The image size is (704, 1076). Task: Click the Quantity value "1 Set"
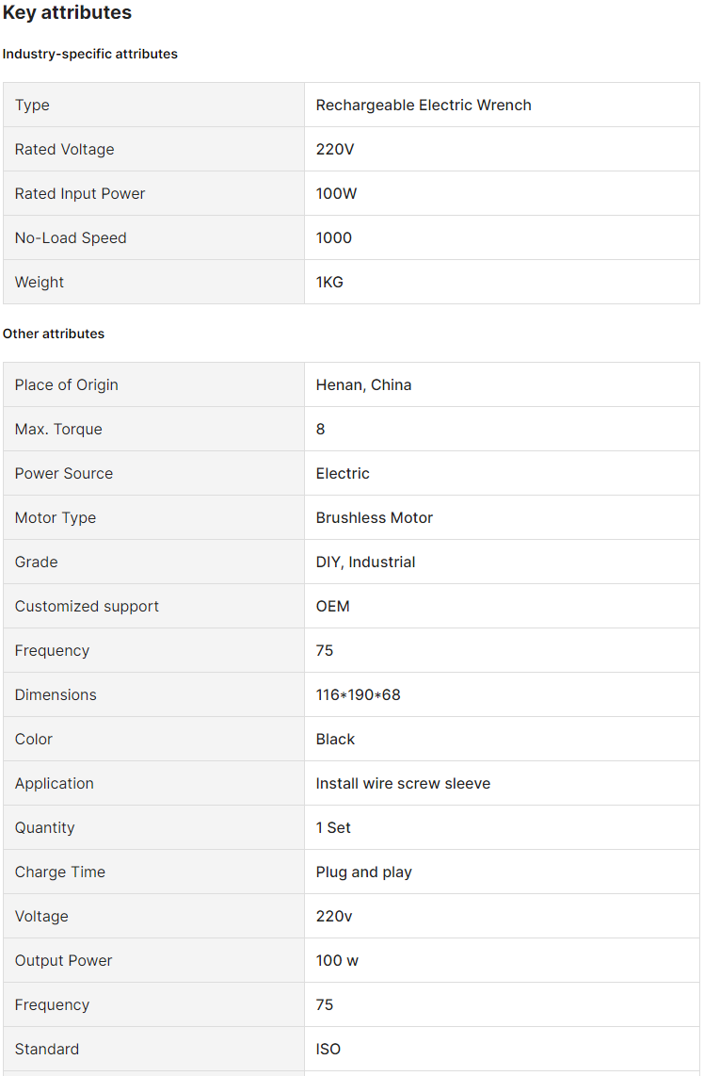[333, 827]
